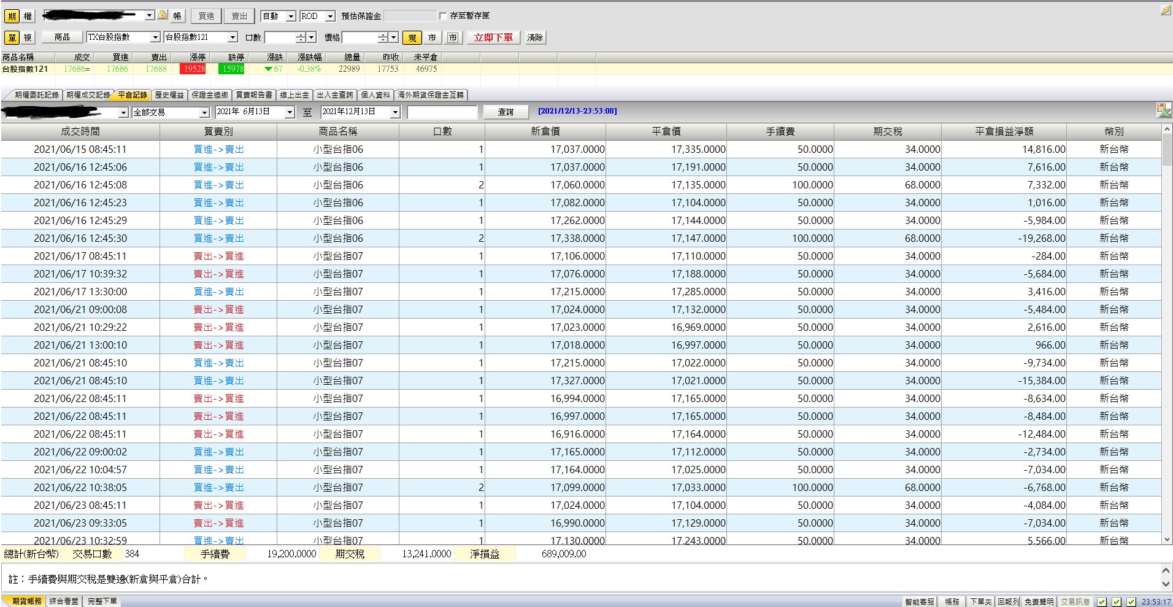Click the 價格 price input field
1173x607 pixels.
360,37
